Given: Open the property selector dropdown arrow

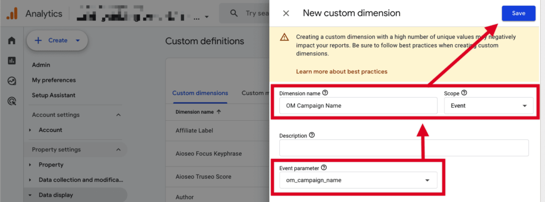Looking at the screenshot, I should pos(207,16).
